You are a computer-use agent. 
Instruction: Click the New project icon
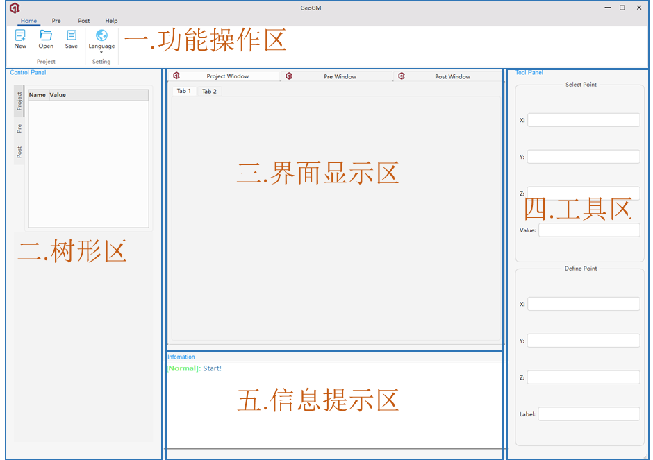pyautogui.click(x=20, y=35)
